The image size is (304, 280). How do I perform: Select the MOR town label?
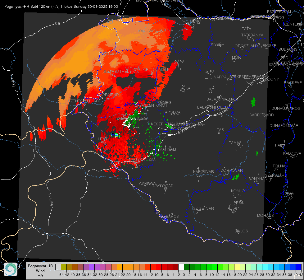pos(236,57)
